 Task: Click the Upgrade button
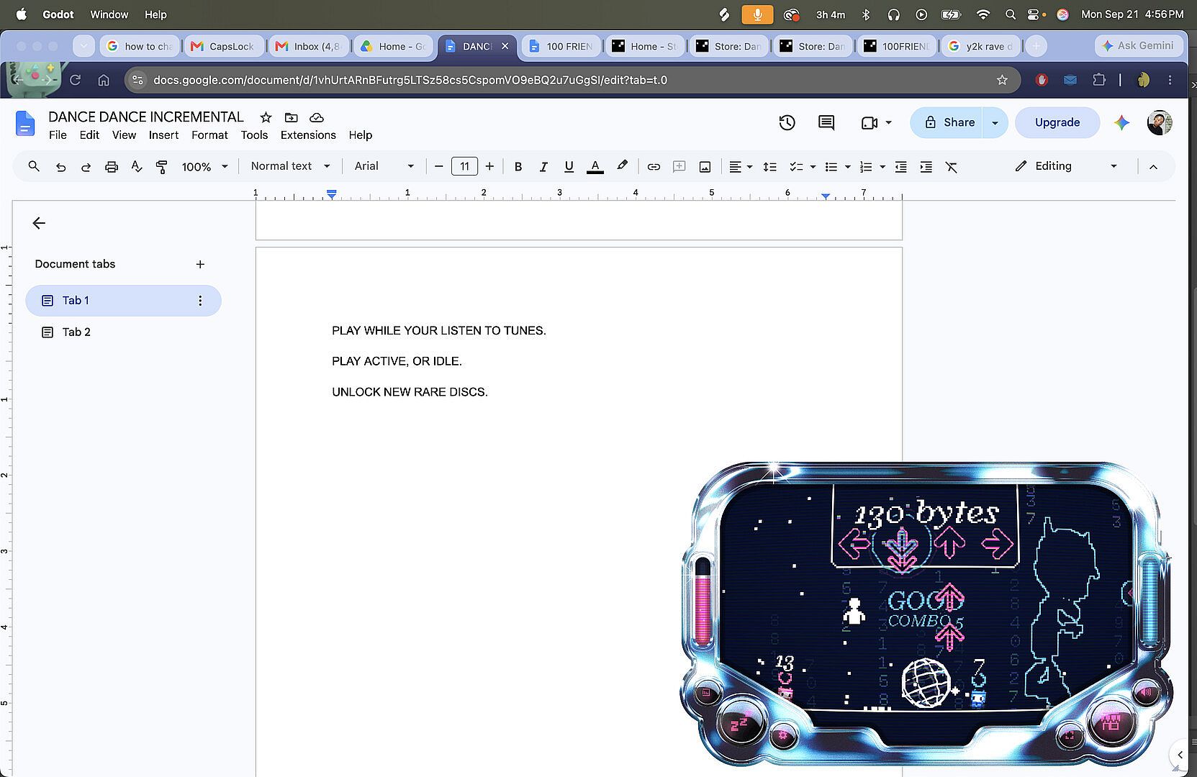[1057, 122]
